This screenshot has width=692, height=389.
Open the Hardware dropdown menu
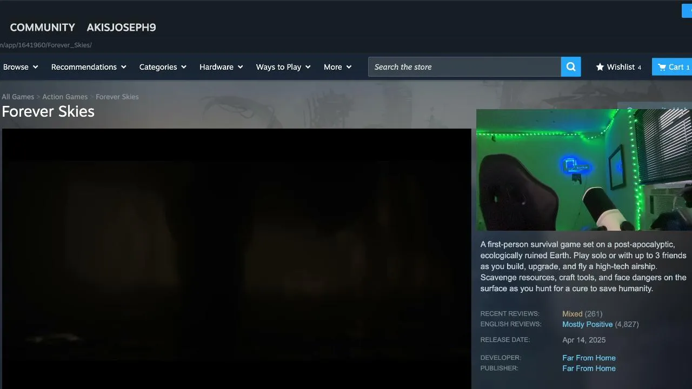(221, 67)
